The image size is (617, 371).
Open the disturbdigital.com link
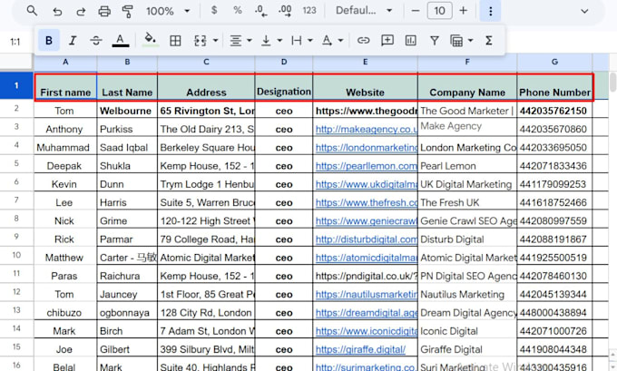(x=367, y=239)
